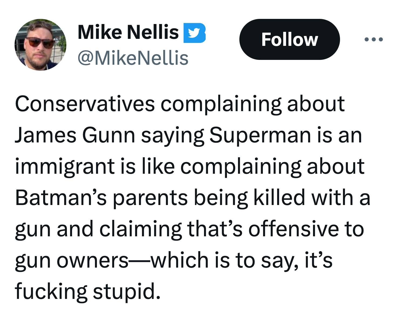This screenshot has height=314, width=394.
Task: Click the blue Twitter bird badge
Action: (x=194, y=33)
